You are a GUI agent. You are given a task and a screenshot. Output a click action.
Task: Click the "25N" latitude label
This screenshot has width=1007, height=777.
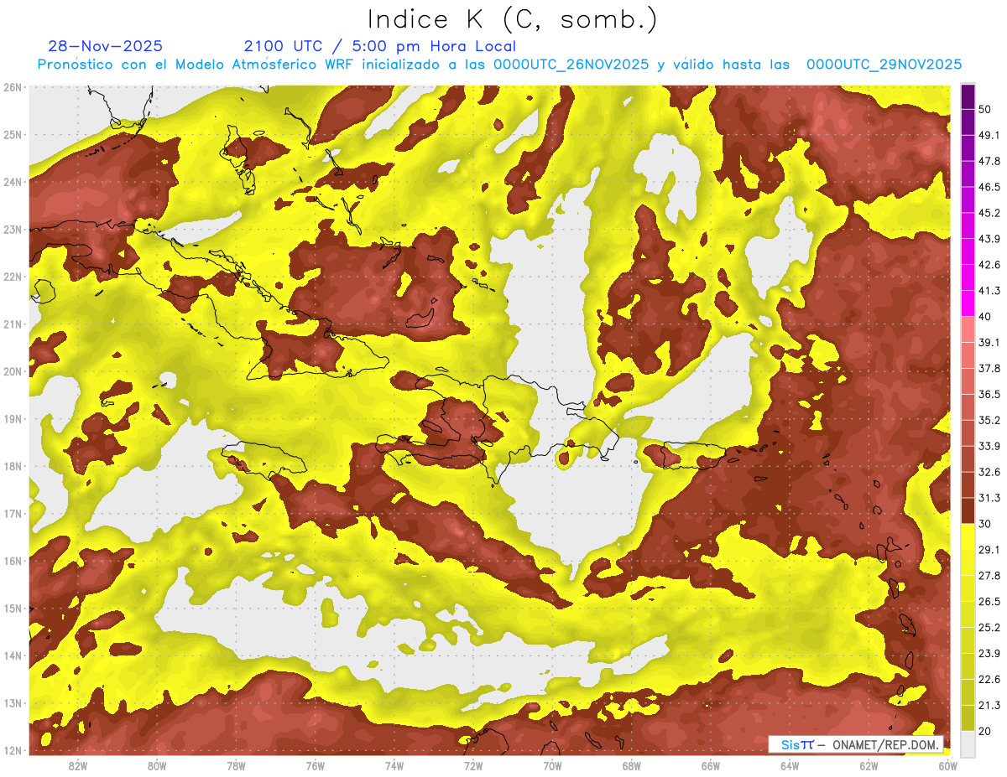[13, 134]
